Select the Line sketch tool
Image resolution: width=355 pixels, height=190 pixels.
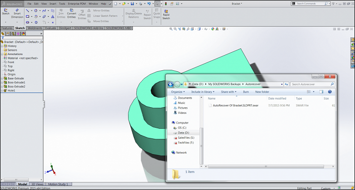[27, 11]
